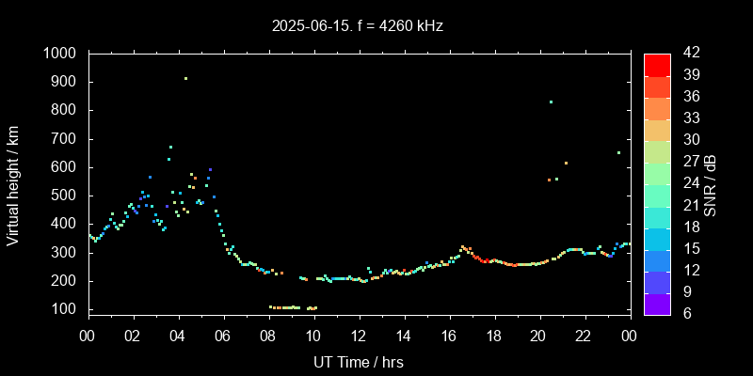Screen dimensions: 753x376
Task: Click the 42 label atop the colorbar
Action: pos(688,54)
